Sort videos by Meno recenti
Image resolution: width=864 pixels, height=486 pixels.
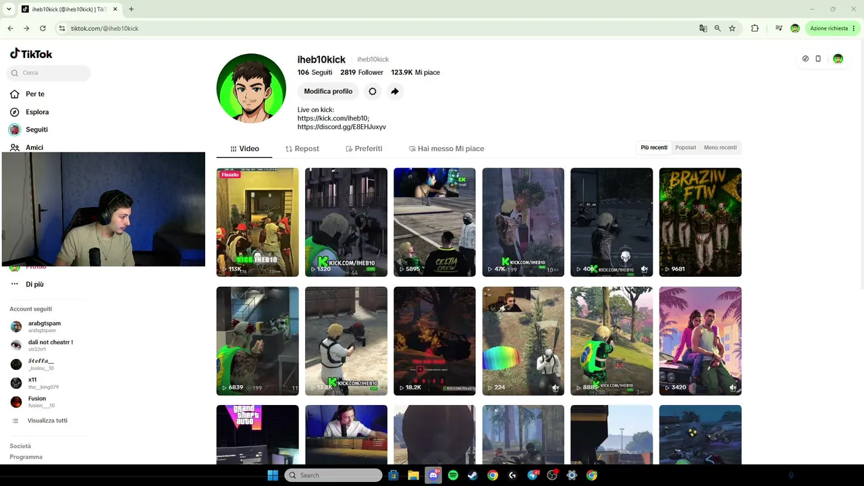pyautogui.click(x=720, y=148)
